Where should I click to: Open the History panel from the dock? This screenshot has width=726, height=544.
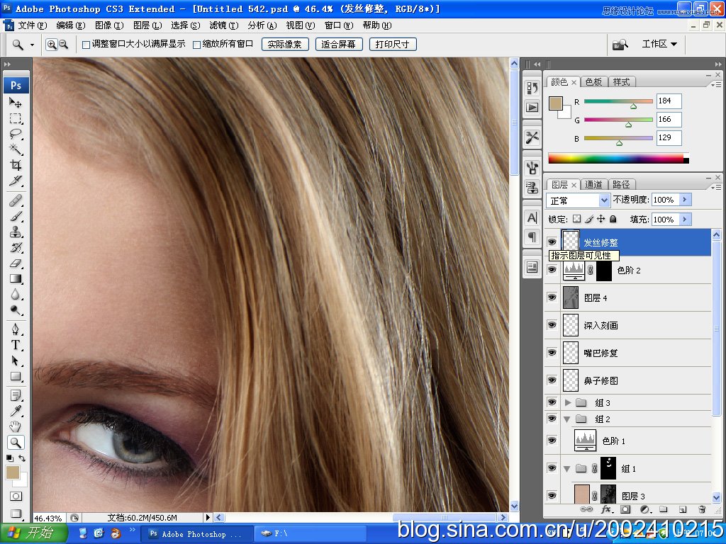(532, 88)
